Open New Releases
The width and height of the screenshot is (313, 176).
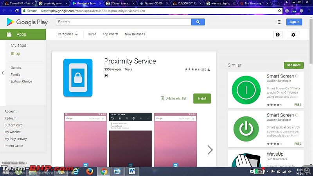(135, 34)
